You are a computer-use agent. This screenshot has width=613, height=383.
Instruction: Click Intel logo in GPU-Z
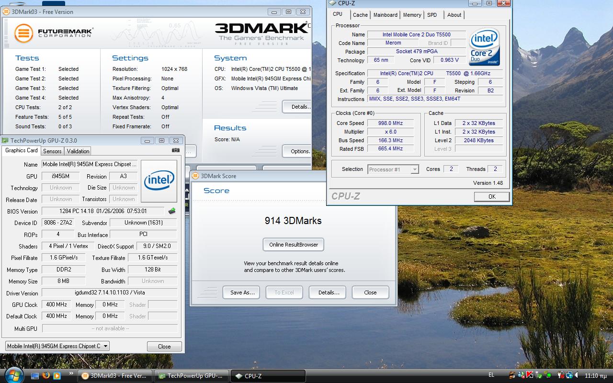[159, 180]
